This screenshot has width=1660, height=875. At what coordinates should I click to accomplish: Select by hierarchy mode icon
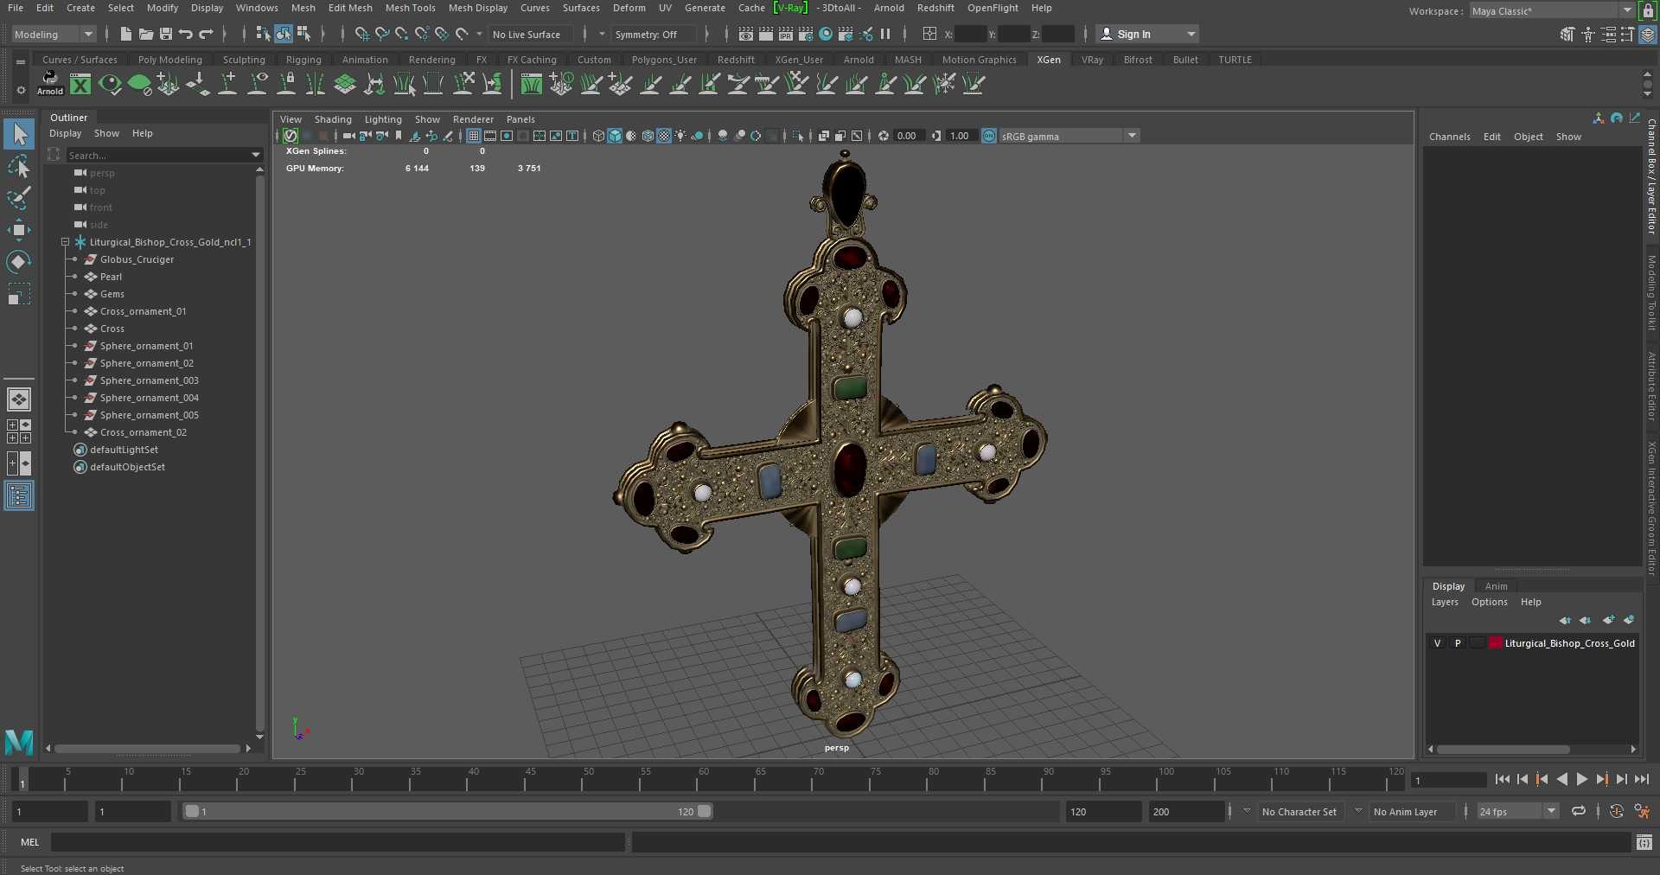[x=263, y=34]
